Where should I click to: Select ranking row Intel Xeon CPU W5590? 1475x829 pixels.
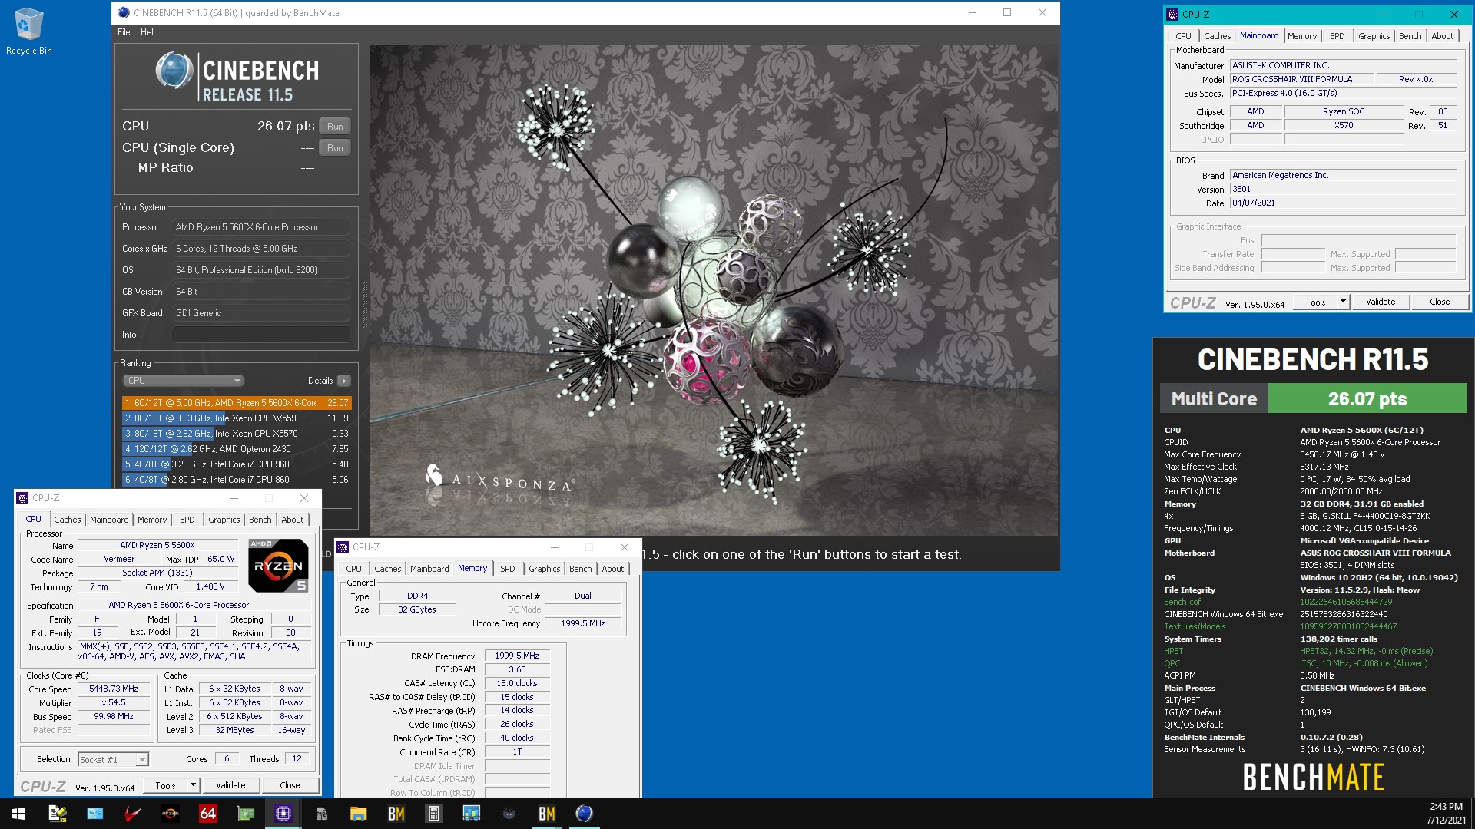(237, 418)
